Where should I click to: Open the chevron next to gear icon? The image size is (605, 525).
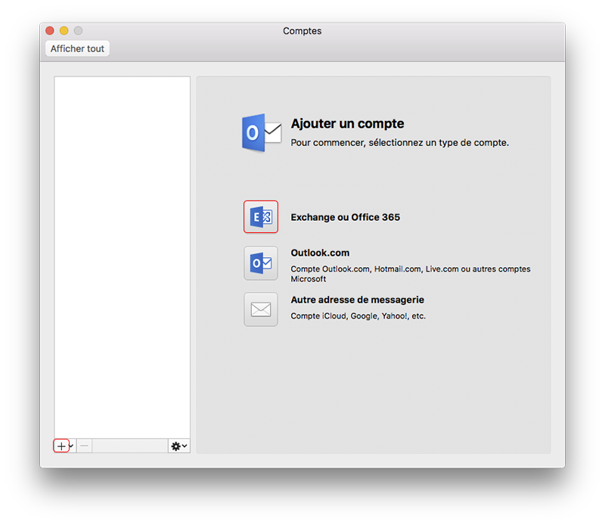185,446
